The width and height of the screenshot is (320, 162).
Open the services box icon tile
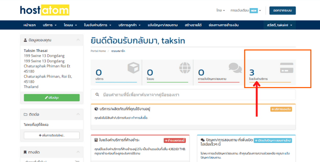(116, 72)
